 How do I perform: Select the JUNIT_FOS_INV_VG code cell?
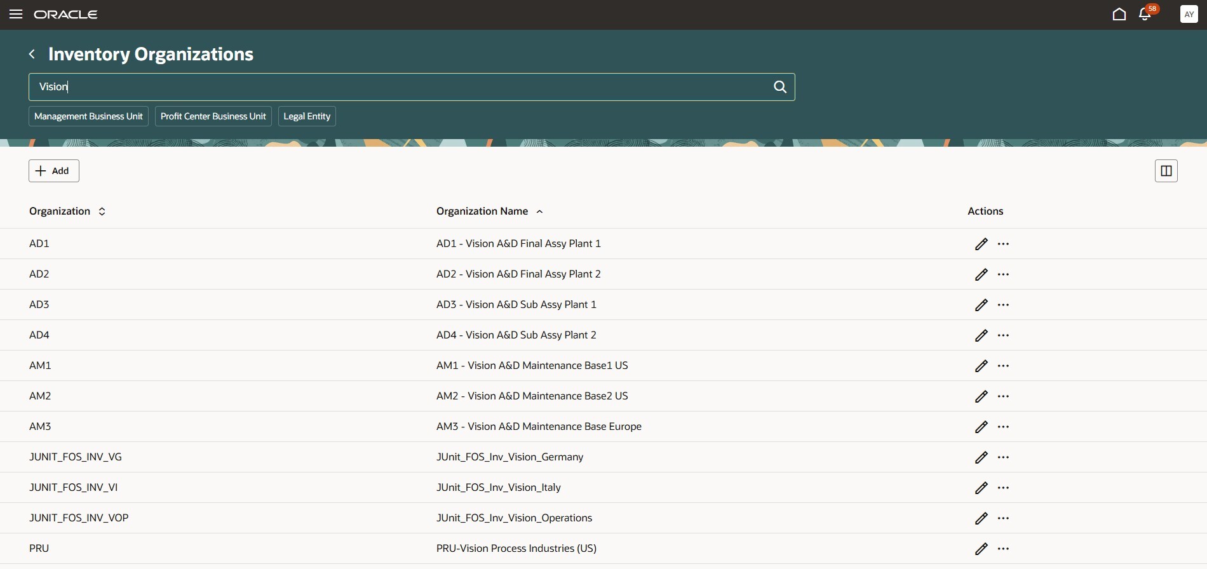pos(76,457)
